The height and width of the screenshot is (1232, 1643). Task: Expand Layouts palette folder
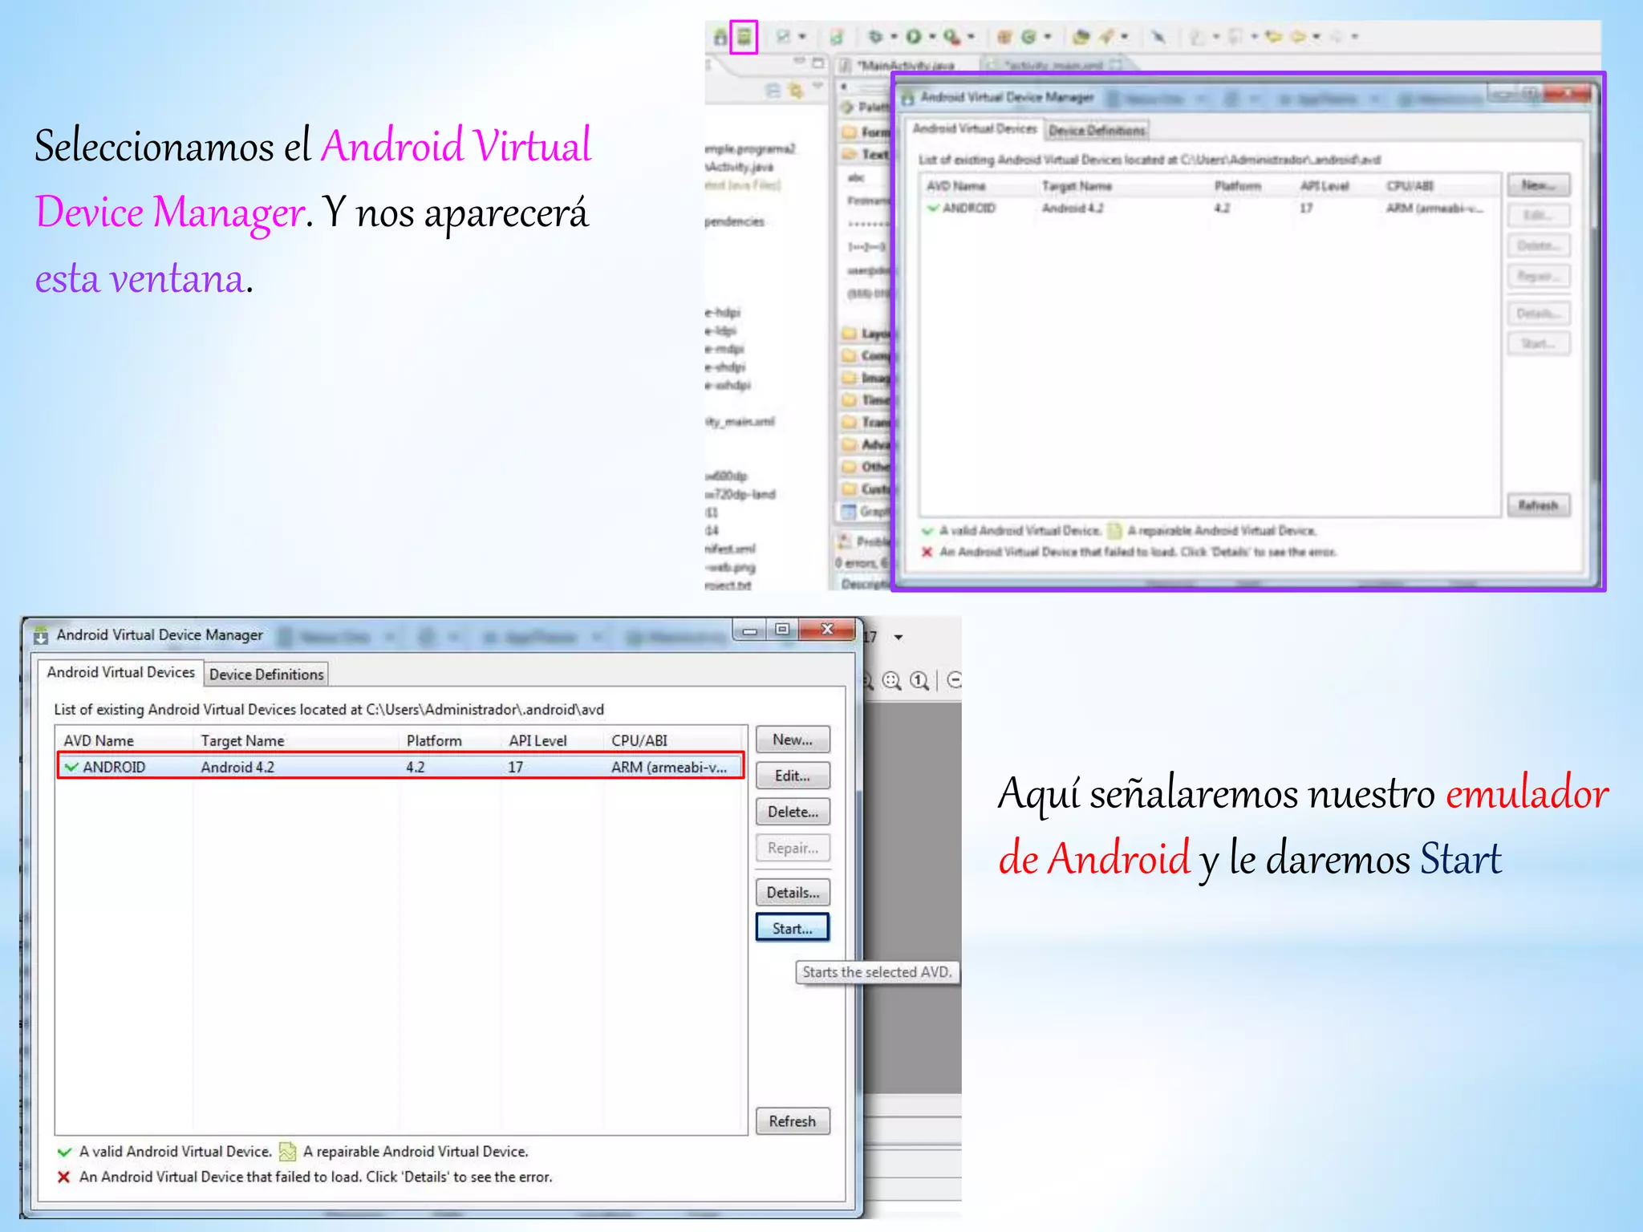[866, 333]
